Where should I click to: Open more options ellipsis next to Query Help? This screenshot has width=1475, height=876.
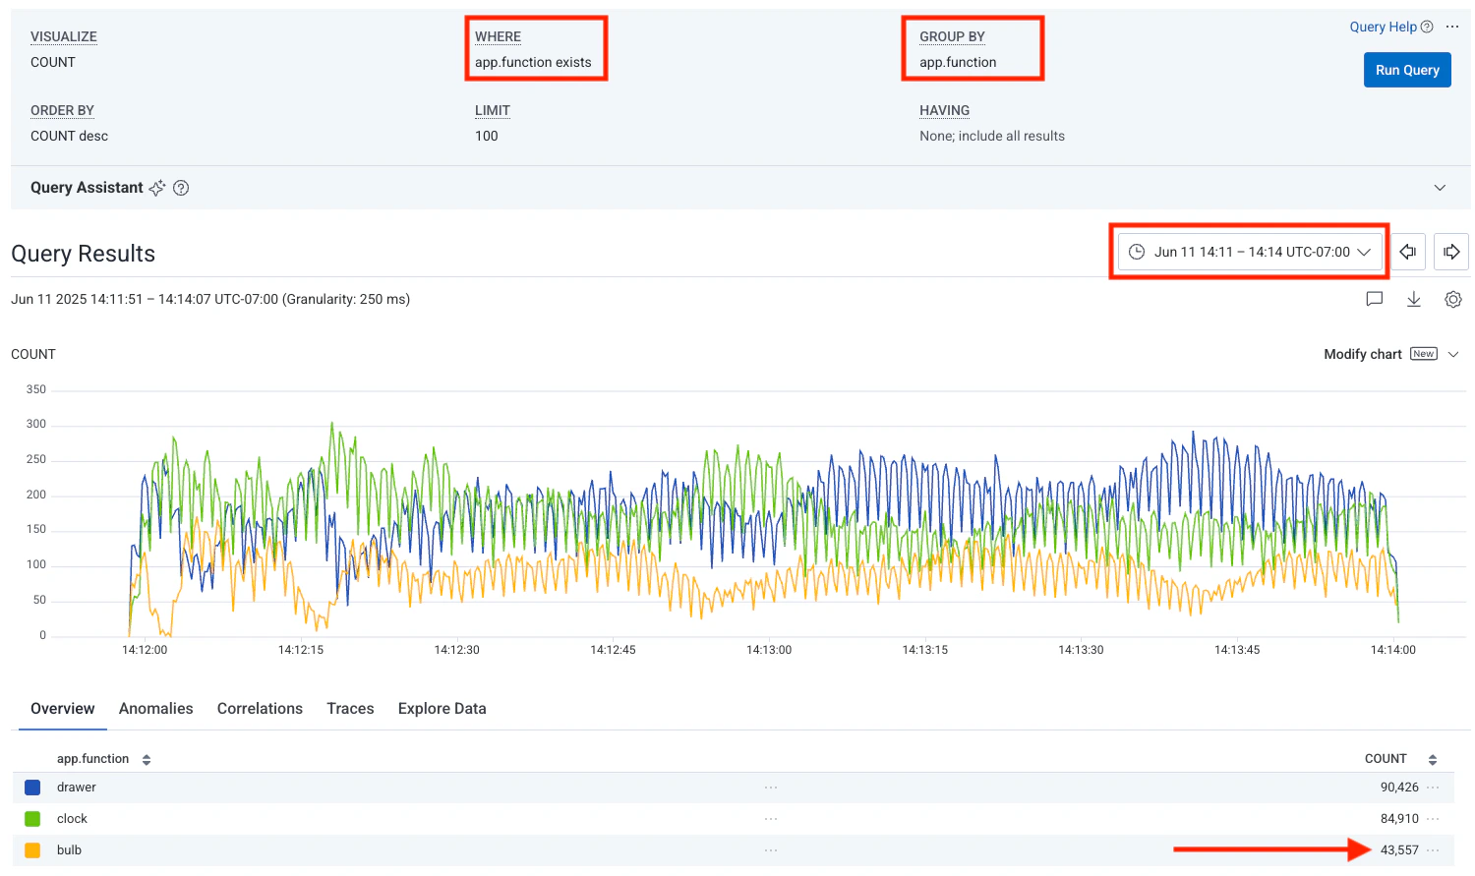pos(1452,27)
